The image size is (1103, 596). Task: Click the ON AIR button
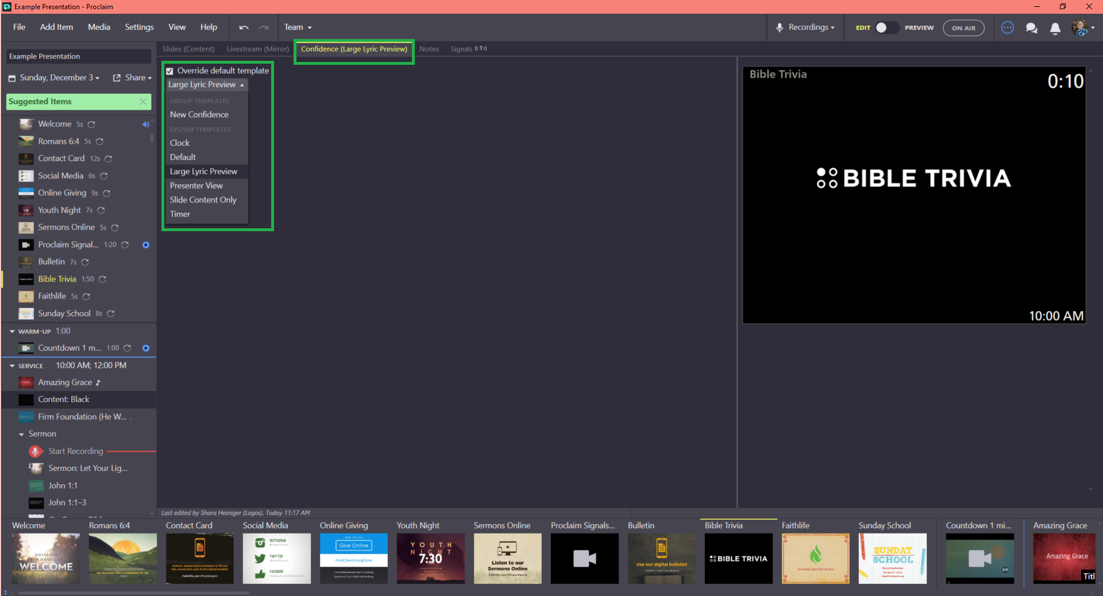coord(963,28)
